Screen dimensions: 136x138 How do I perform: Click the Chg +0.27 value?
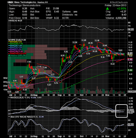pyautogui.click(x=123, y=12)
